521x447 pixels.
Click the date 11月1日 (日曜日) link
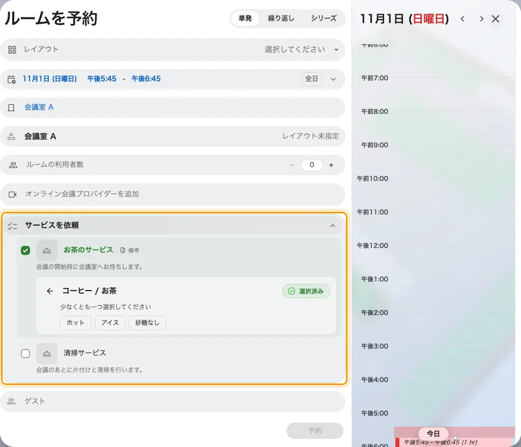[x=50, y=79]
